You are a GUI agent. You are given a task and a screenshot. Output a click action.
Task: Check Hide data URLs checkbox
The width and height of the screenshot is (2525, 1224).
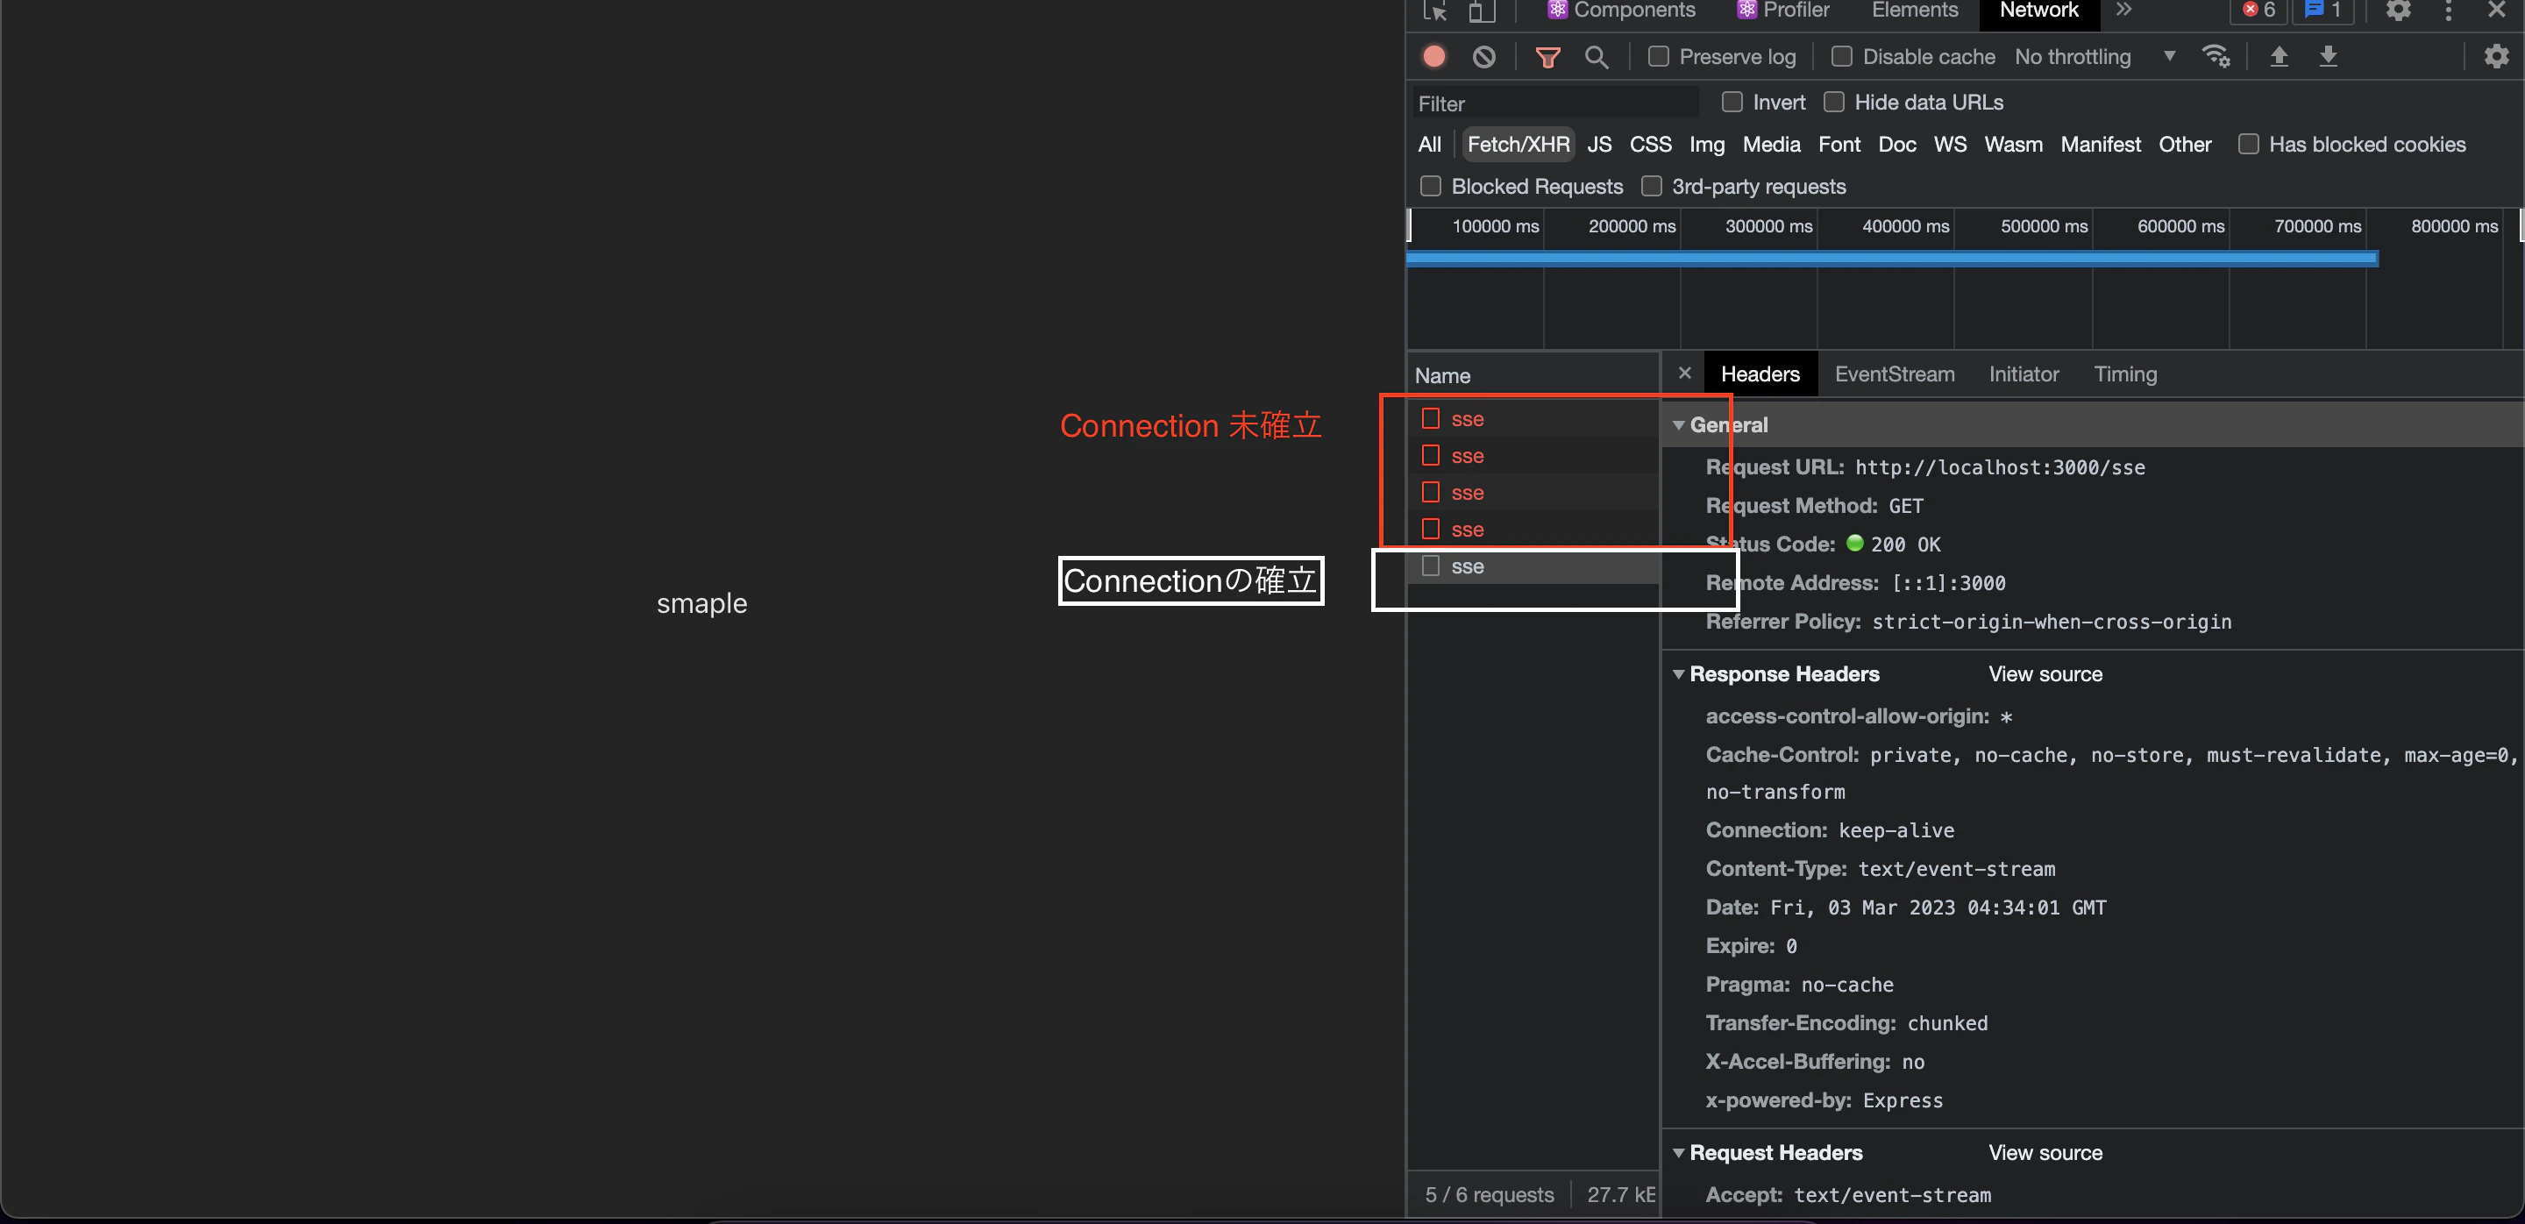(x=1834, y=102)
